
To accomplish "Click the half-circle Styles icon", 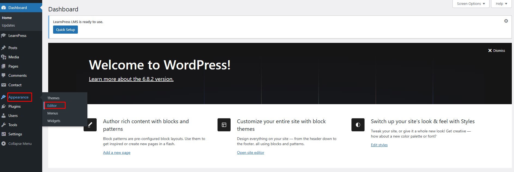I will click(x=358, y=125).
